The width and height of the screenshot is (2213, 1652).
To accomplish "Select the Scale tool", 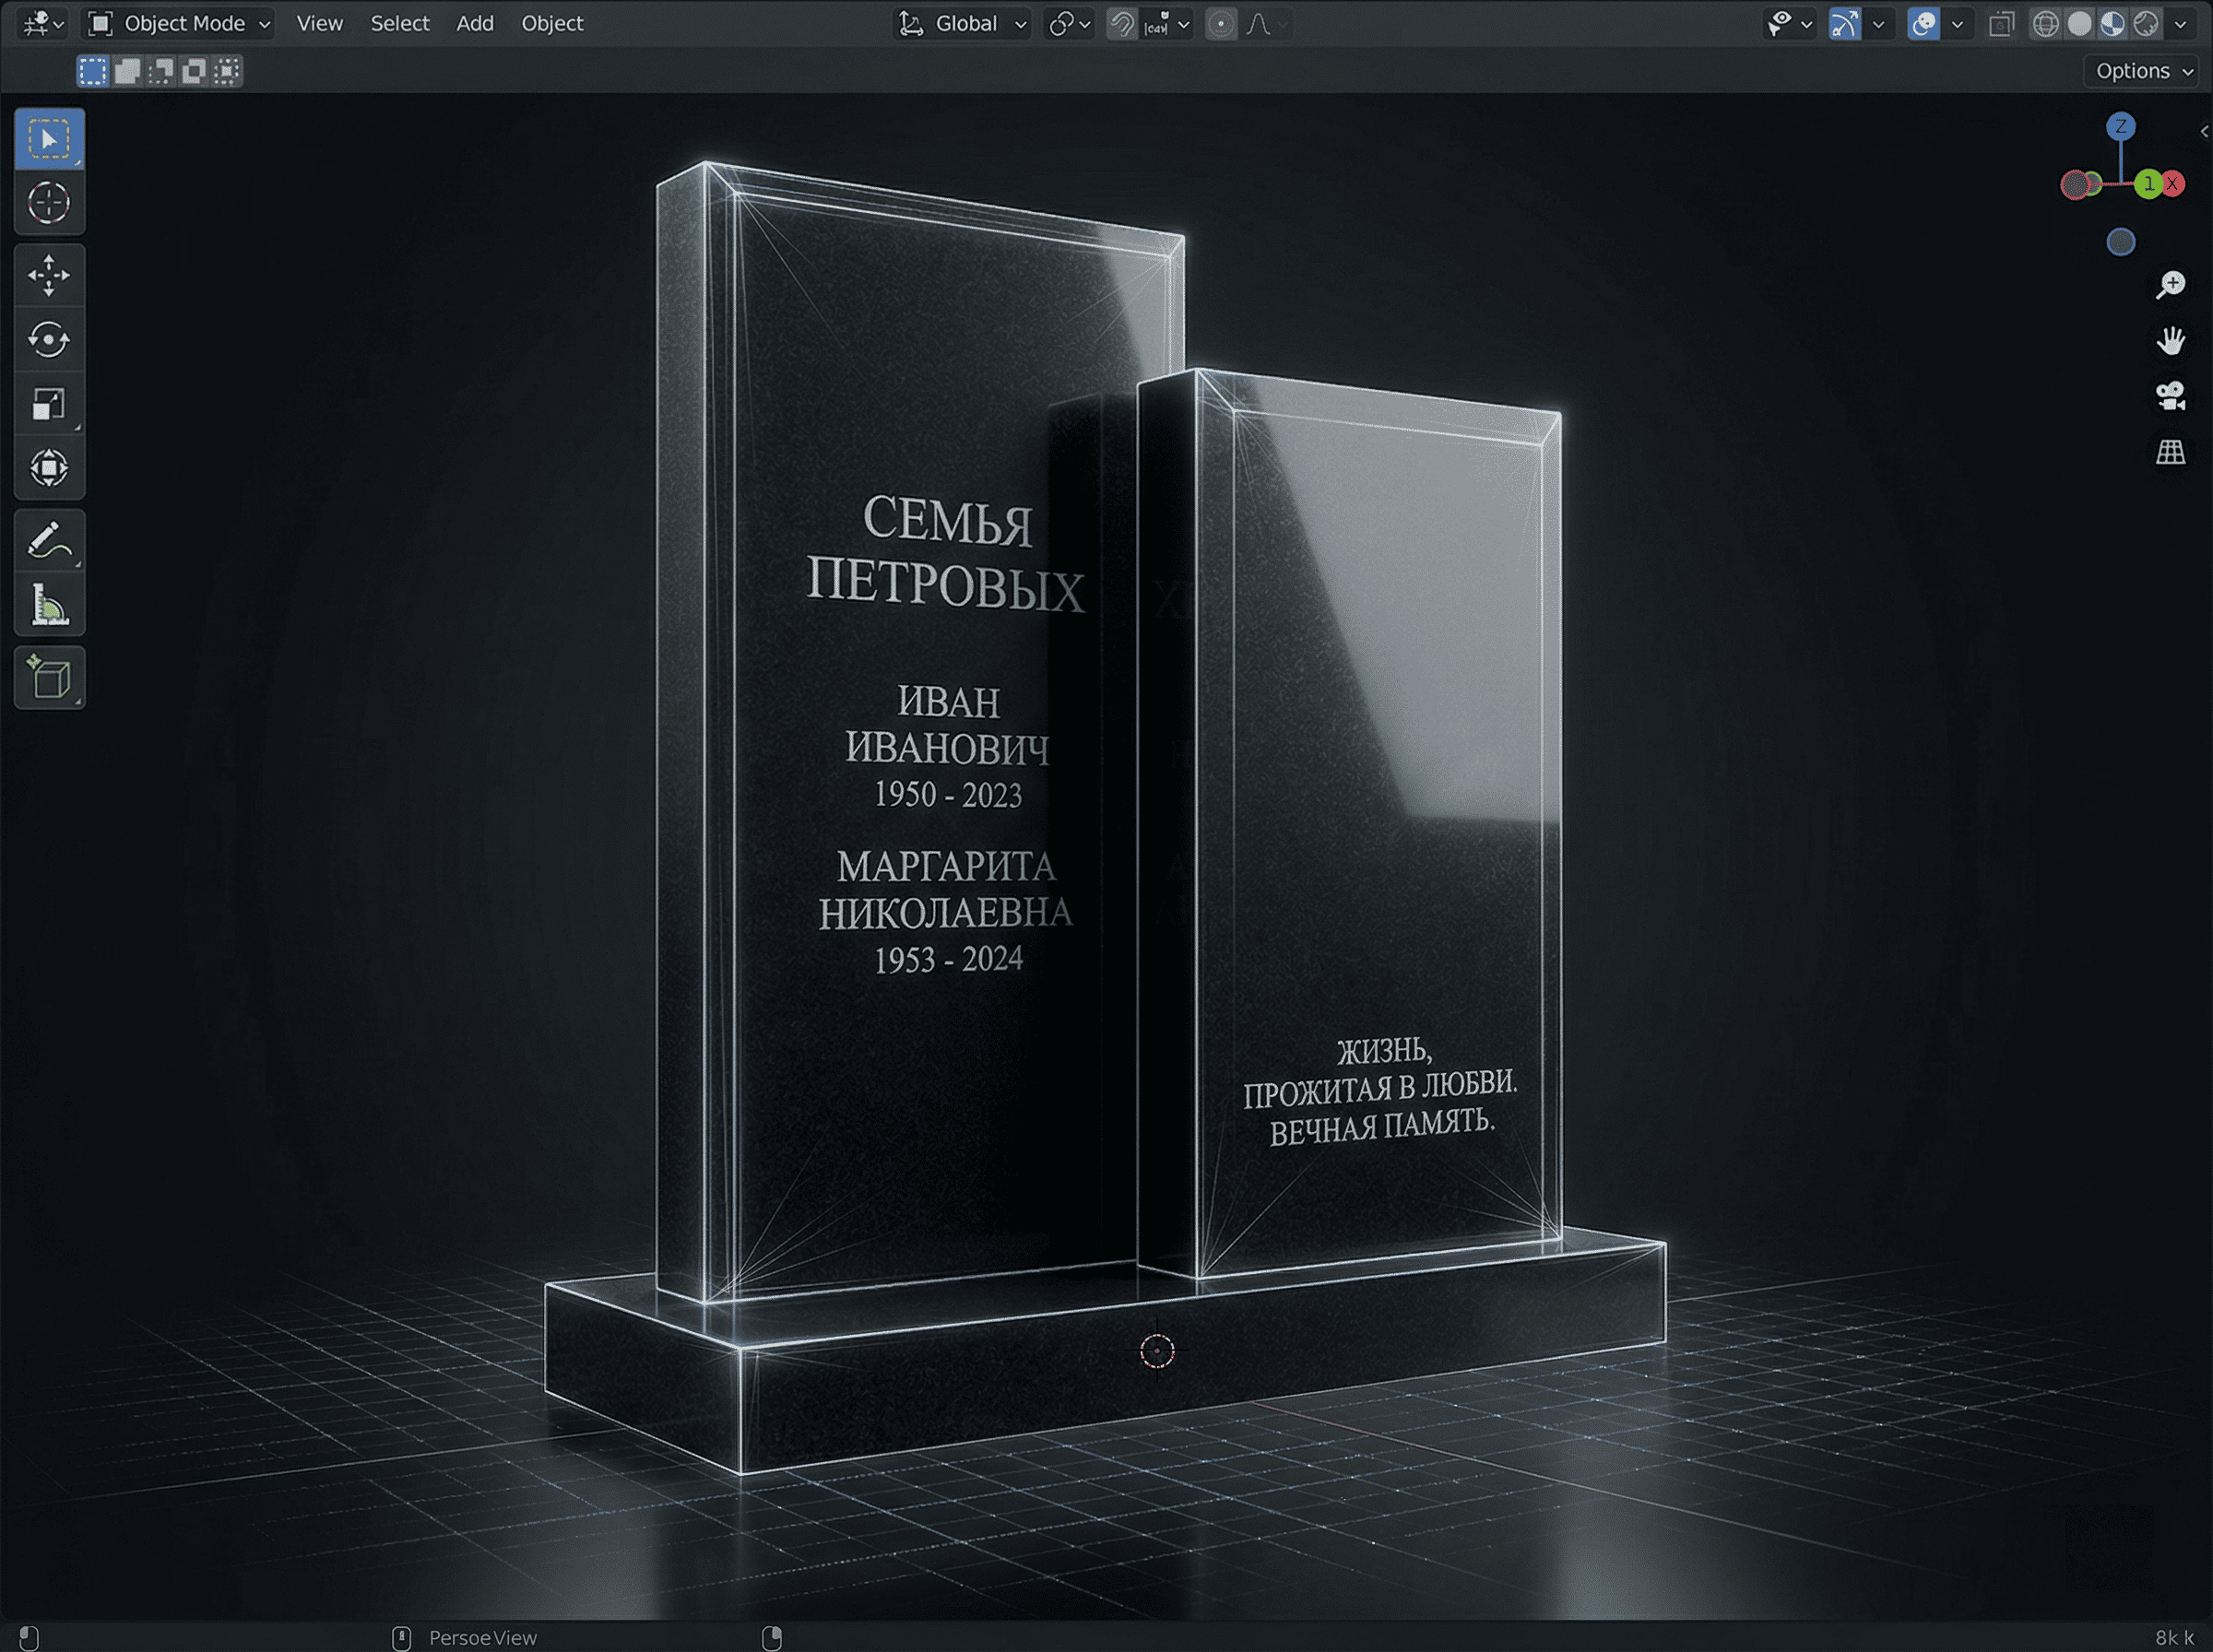I will [x=49, y=404].
